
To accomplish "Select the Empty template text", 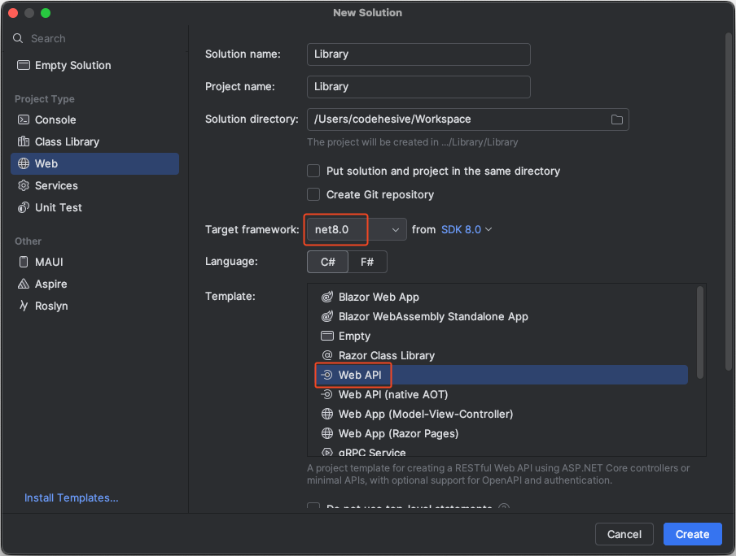I will point(354,337).
